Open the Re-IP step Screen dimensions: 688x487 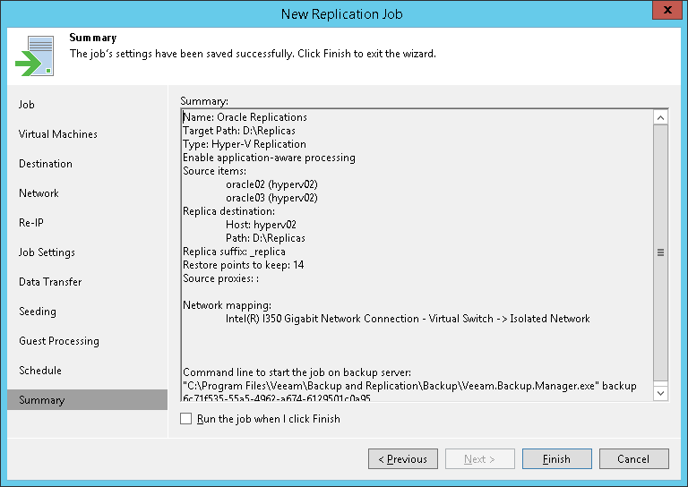pyautogui.click(x=31, y=223)
